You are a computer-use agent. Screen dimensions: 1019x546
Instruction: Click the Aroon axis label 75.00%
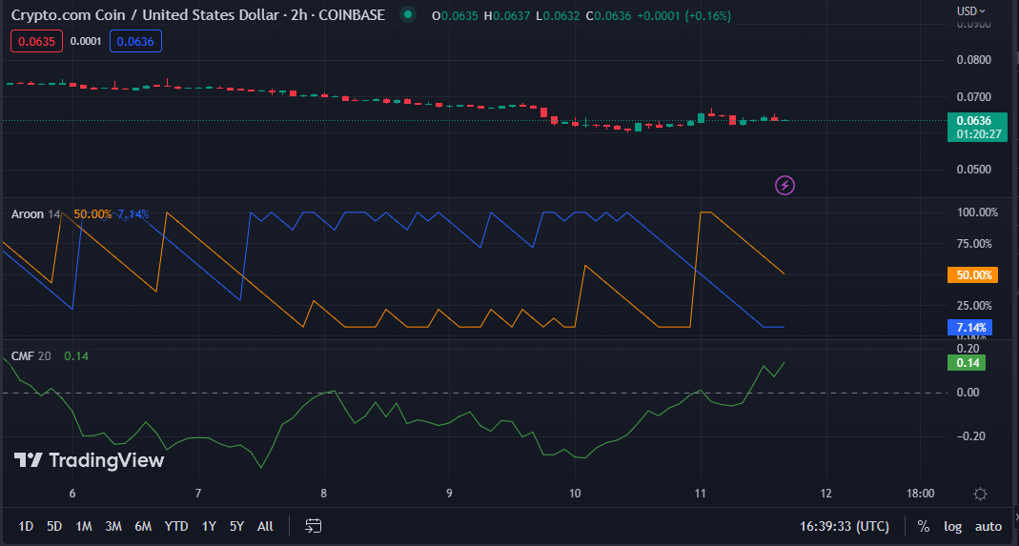pyautogui.click(x=975, y=244)
